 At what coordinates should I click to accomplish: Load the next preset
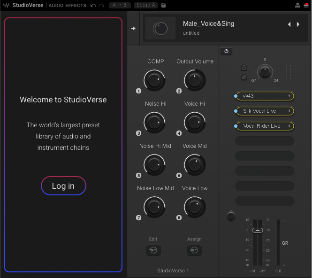click(298, 24)
